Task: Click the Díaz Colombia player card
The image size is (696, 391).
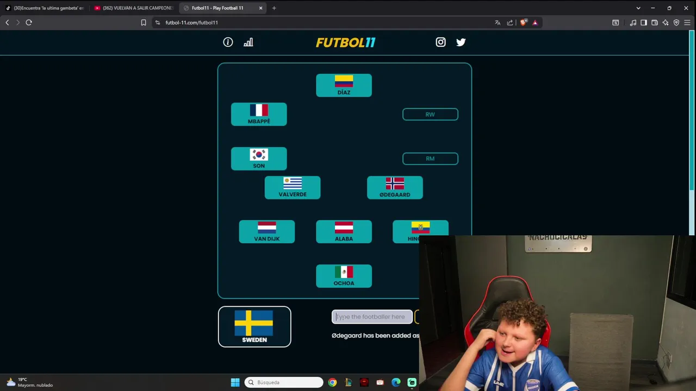Action: point(344,85)
